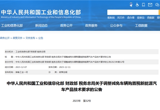Open the envelope mail icon

pyautogui.click(x=150, y=5)
